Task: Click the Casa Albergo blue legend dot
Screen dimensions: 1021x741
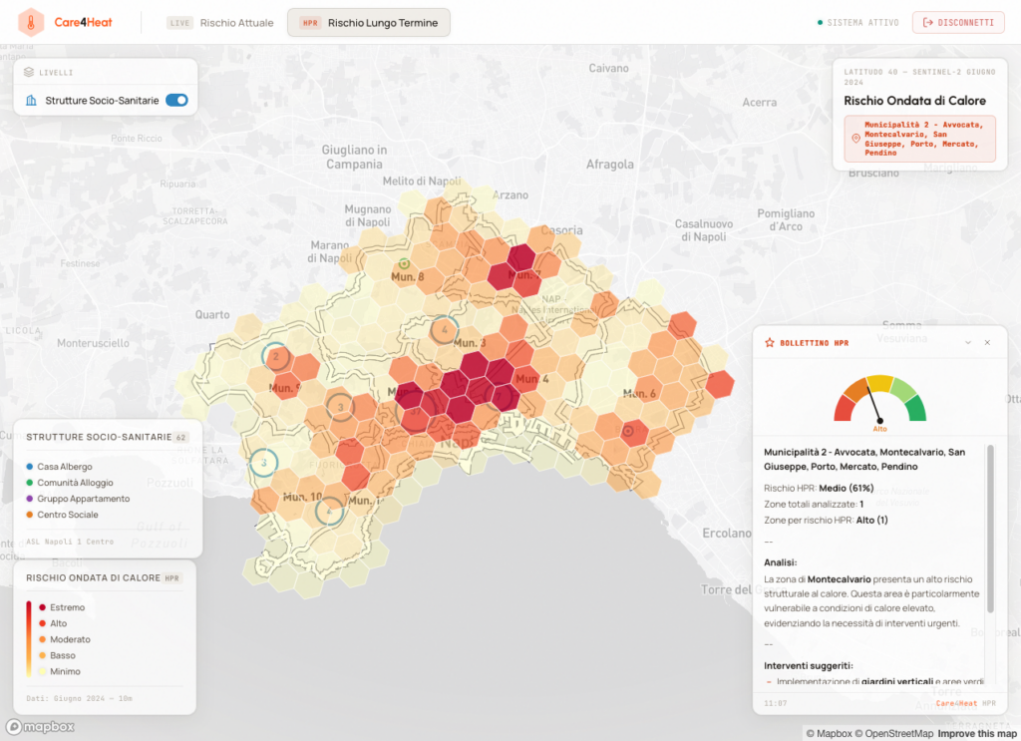Action: [x=30, y=467]
